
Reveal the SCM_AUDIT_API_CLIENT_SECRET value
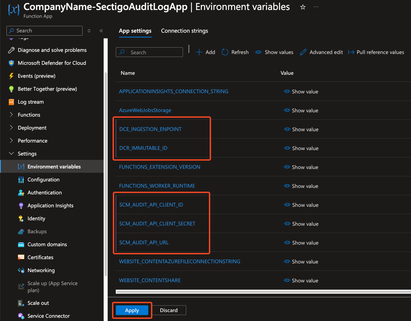click(301, 224)
